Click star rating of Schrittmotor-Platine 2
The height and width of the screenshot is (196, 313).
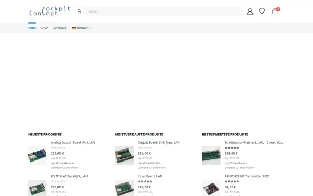coord(232,148)
